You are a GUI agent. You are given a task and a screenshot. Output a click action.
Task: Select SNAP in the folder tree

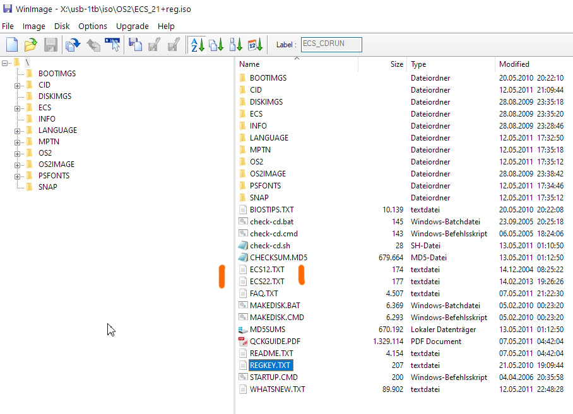point(48,187)
